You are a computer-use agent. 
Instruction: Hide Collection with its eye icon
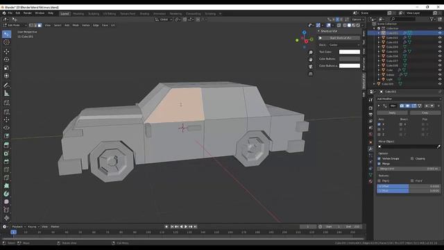[x=440, y=28]
